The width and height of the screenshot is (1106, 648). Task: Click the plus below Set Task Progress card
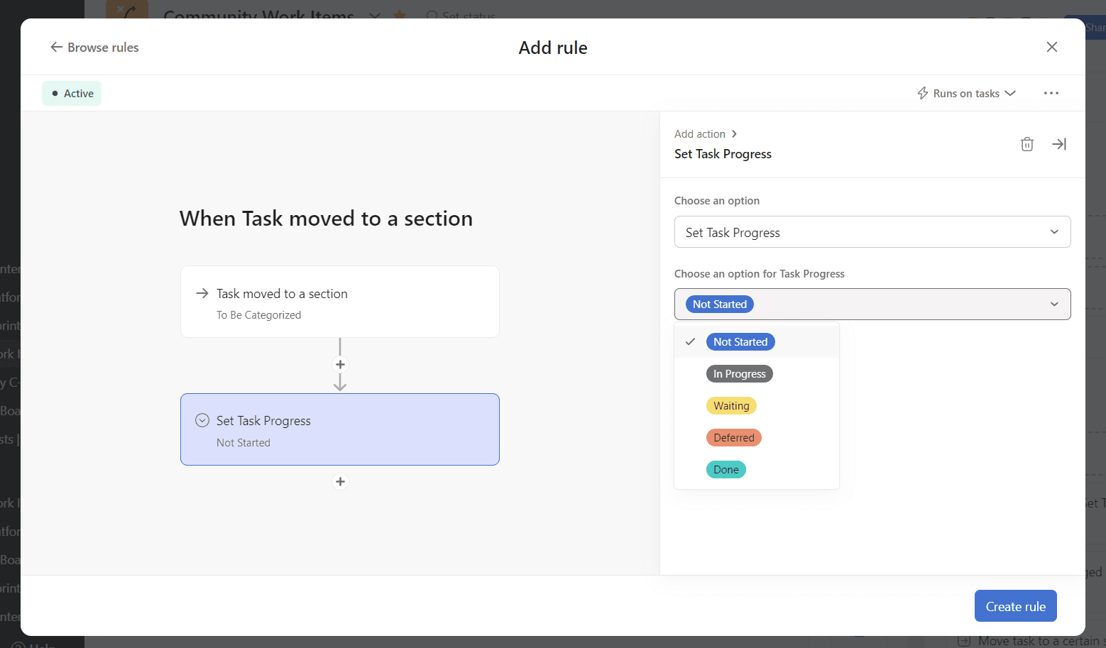[340, 481]
